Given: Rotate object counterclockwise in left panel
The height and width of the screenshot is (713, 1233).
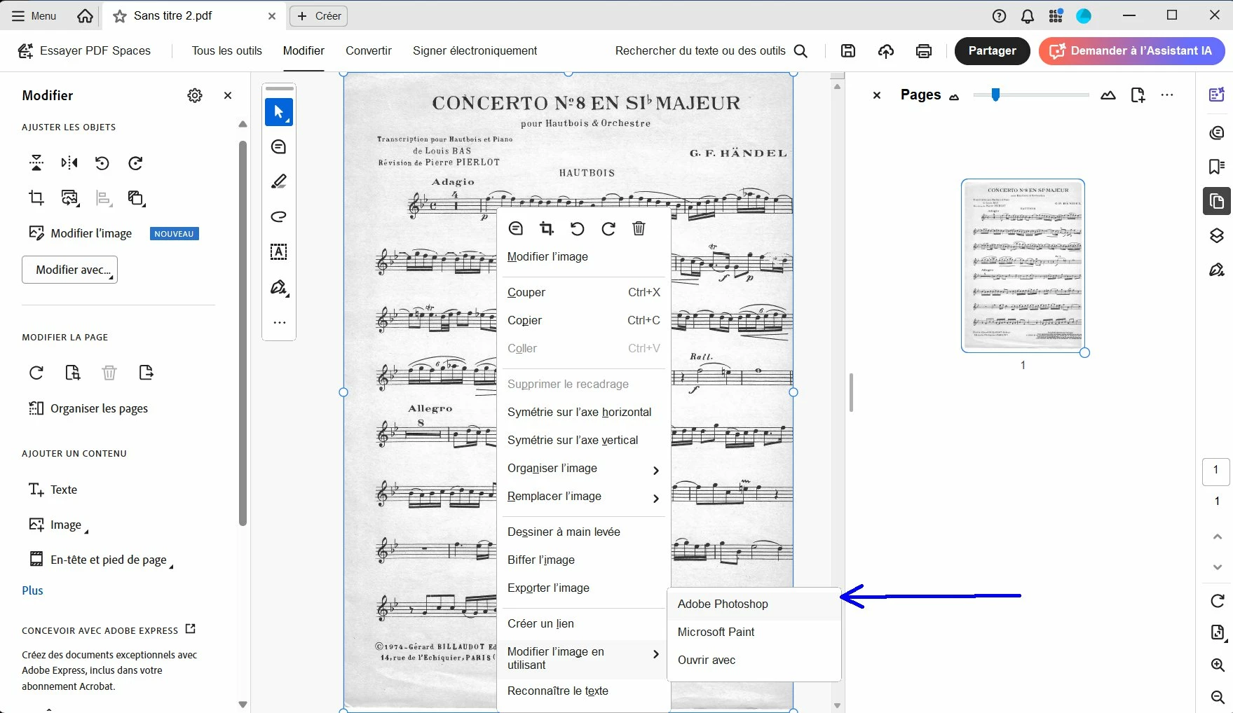Looking at the screenshot, I should coord(102,163).
